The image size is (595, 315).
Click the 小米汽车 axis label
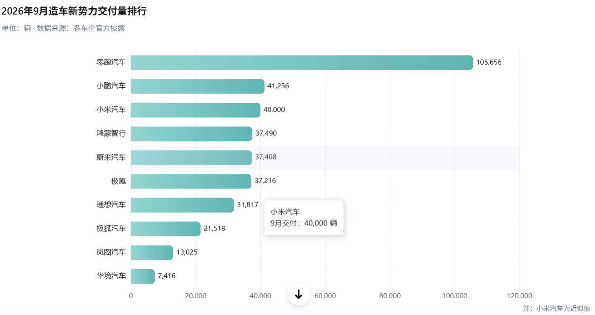(x=111, y=110)
